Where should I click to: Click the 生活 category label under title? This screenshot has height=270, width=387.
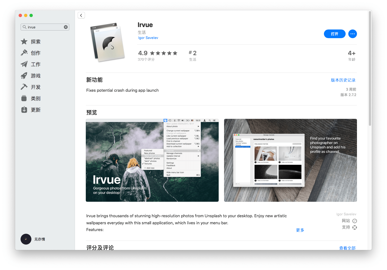coord(142,32)
